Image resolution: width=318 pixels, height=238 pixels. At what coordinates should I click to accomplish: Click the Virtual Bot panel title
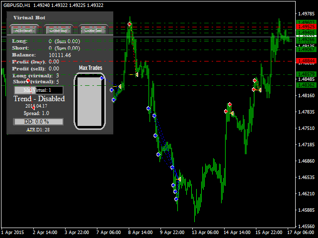pos(29,18)
